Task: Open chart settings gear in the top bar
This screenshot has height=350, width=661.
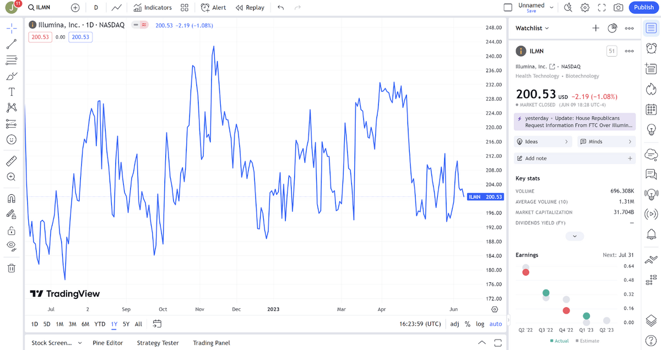Action: (585, 8)
